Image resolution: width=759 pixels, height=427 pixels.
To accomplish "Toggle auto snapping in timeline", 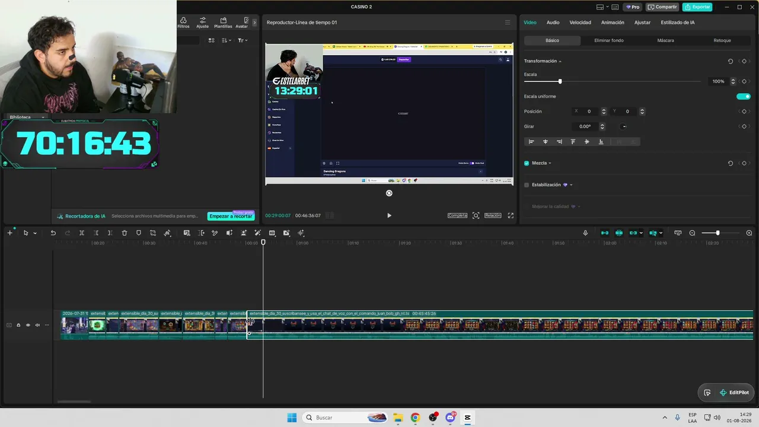I will (x=619, y=233).
